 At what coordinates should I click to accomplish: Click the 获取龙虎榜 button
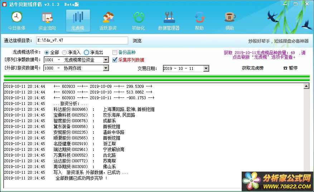[x=252, y=68]
